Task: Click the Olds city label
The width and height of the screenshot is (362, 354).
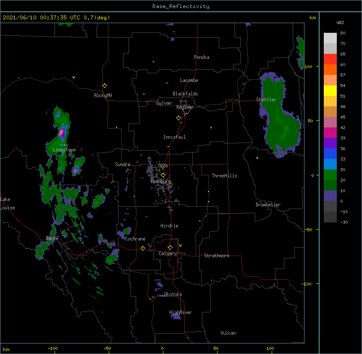Action: coord(163,166)
